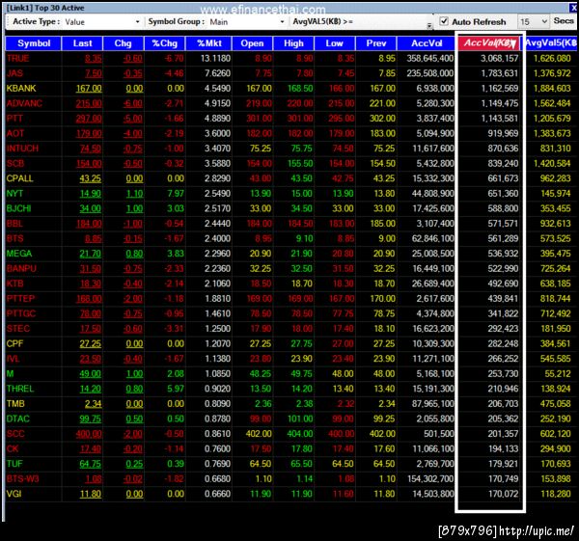Sort by the AvgVal5(KB) column header
579x541 pixels.
[550, 43]
